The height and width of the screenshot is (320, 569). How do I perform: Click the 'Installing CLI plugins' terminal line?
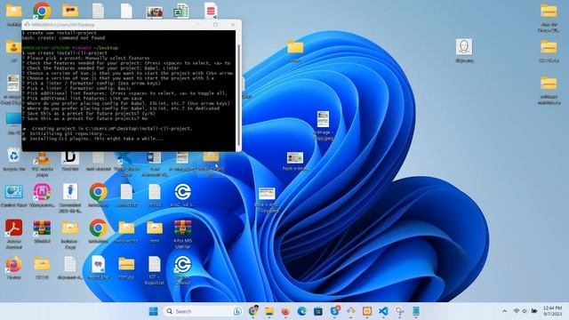click(92, 139)
